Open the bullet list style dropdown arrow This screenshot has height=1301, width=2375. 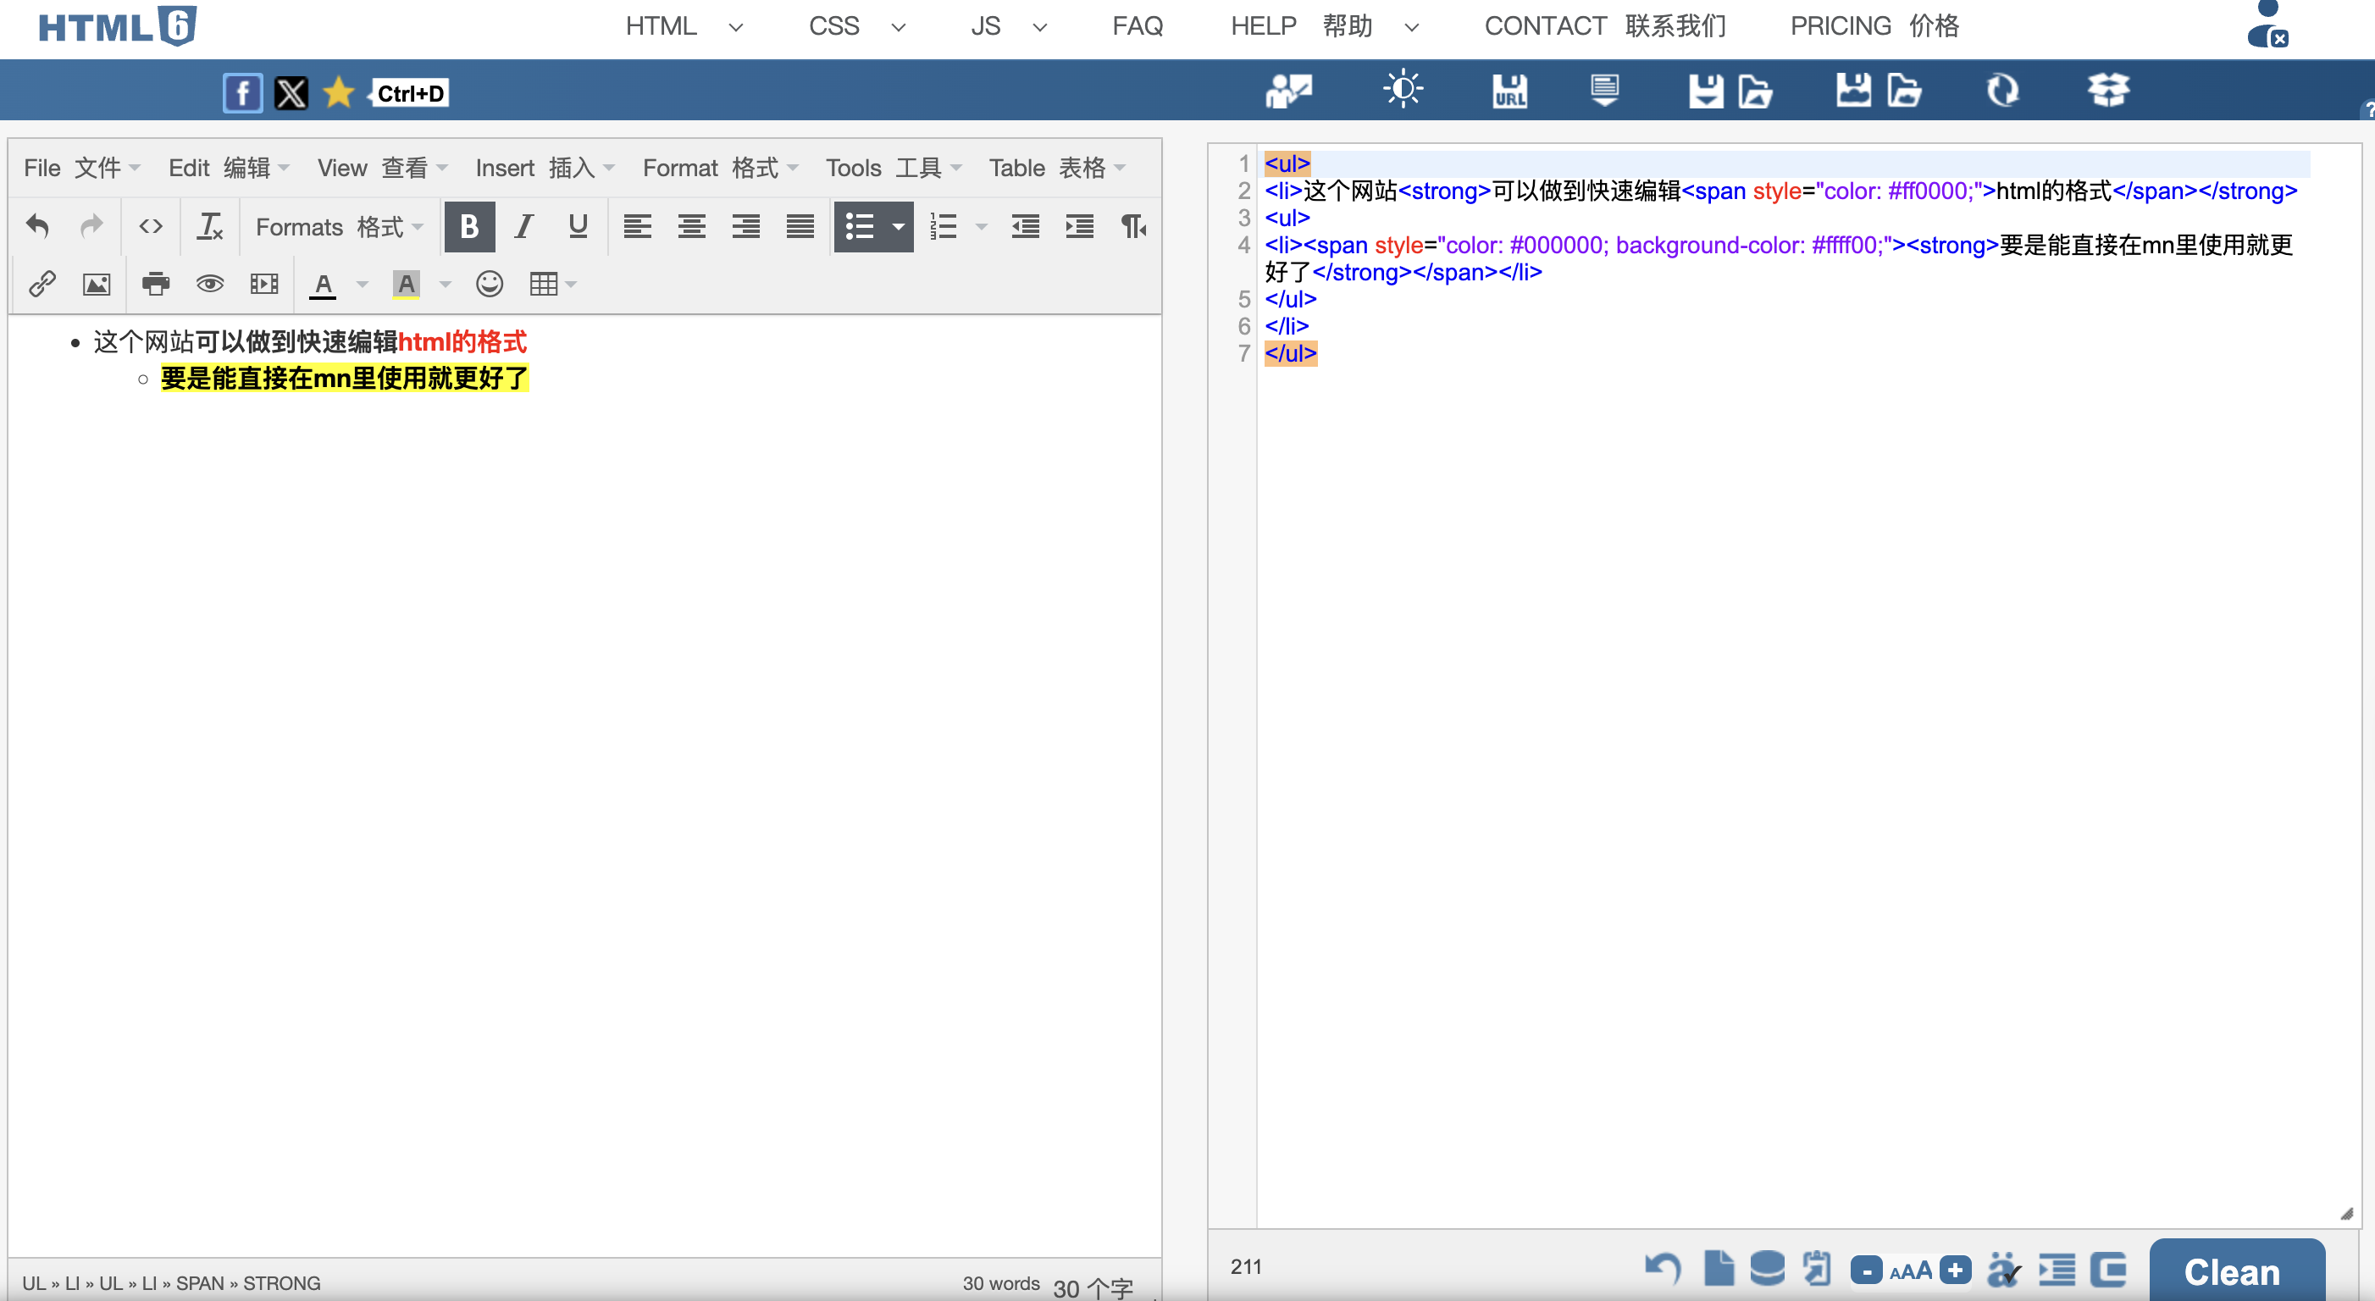point(898,226)
